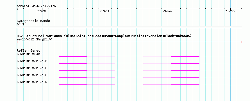Click the 73925k ruler tick label
The width and height of the screenshot is (250, 101).
105,11
